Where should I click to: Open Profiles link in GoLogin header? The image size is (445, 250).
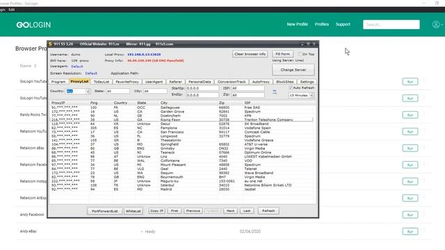tap(321, 24)
